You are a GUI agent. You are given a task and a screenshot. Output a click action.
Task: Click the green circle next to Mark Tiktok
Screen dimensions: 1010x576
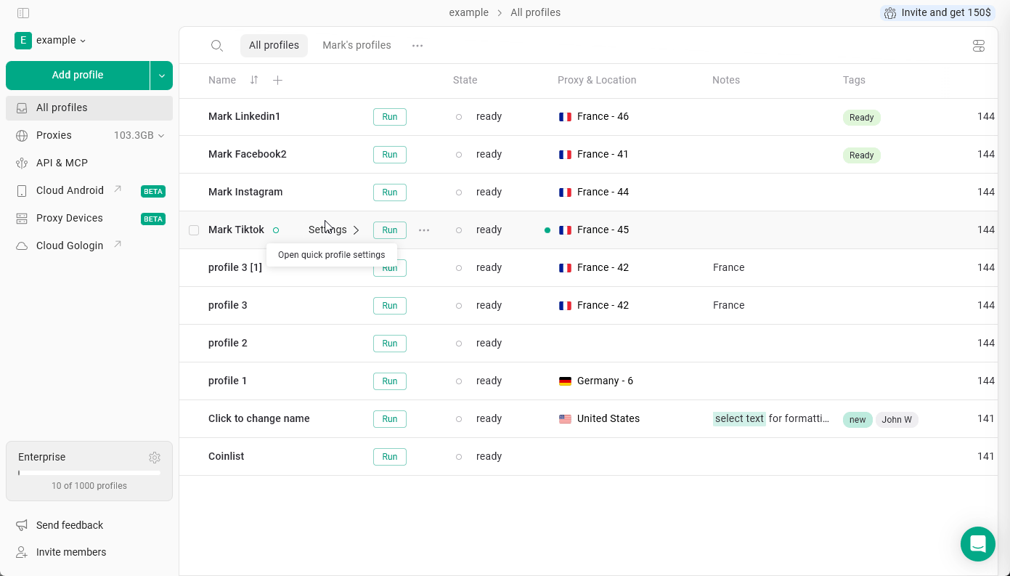click(276, 230)
